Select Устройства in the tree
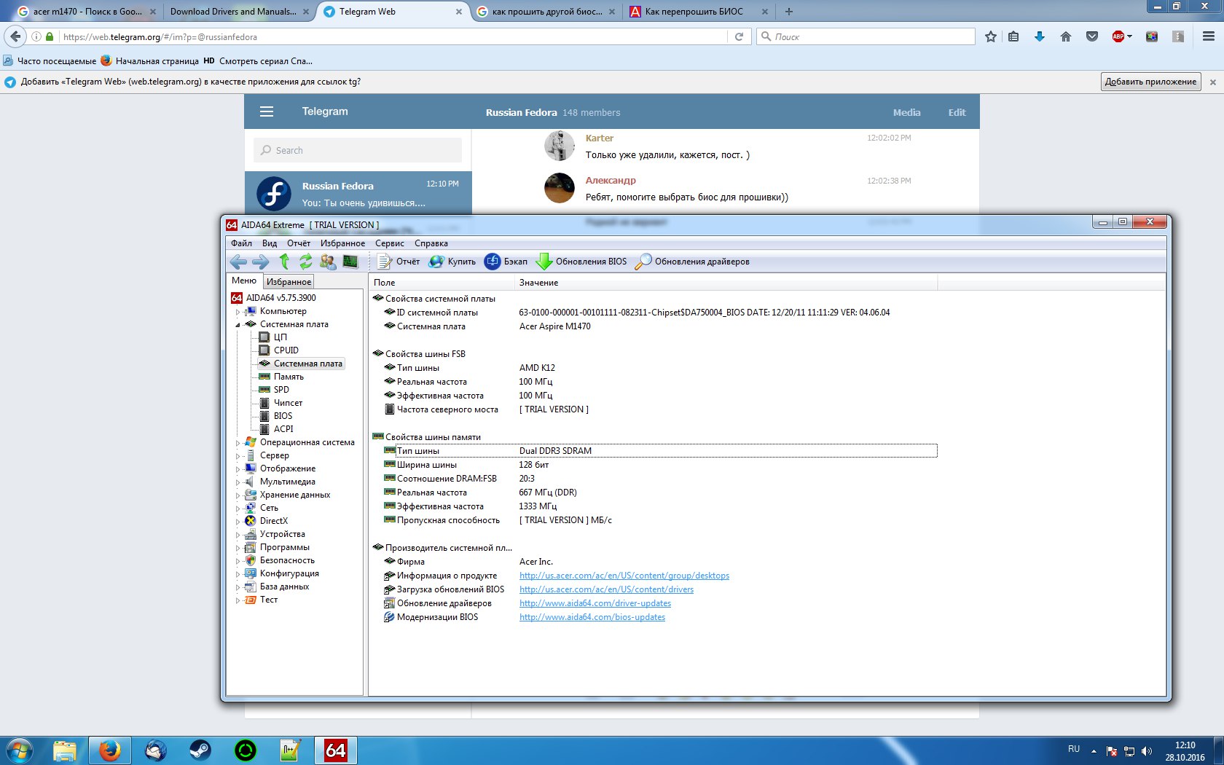Image resolution: width=1224 pixels, height=765 pixels. [x=282, y=534]
